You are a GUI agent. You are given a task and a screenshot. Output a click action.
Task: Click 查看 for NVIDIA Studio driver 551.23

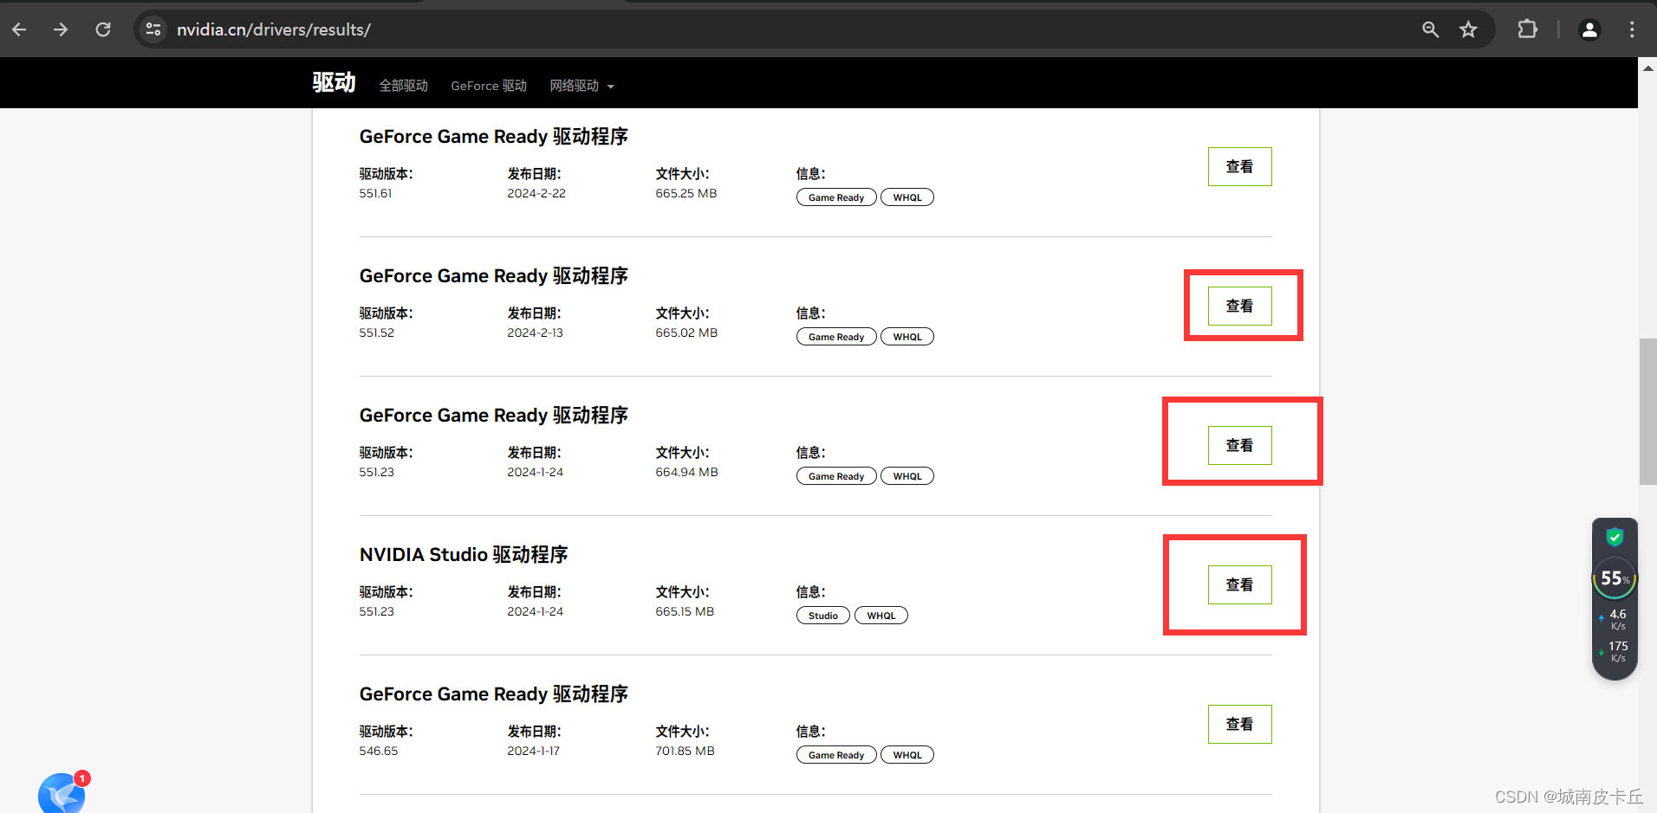(x=1239, y=584)
